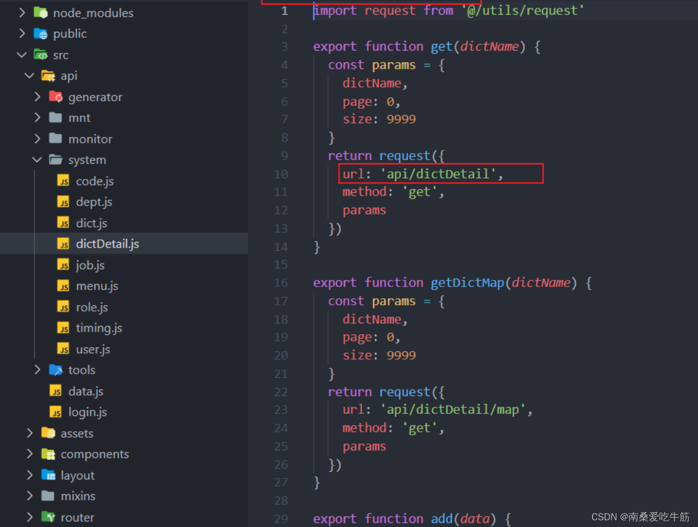
Task: Expand the public folder chevron
Action: [x=22, y=33]
